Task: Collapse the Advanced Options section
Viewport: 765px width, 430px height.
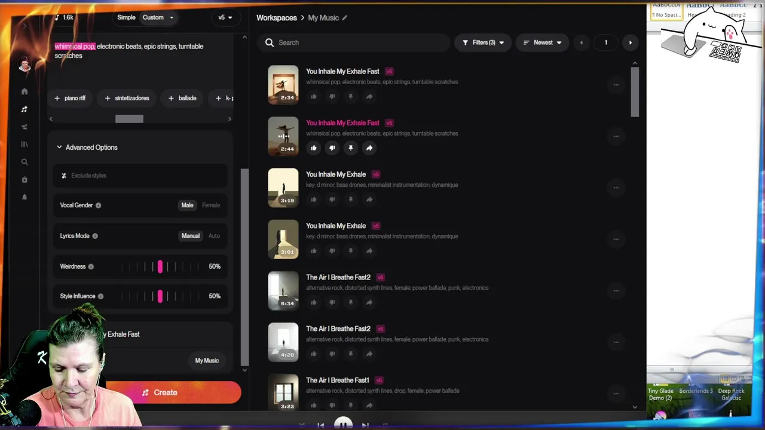Action: coord(87,148)
